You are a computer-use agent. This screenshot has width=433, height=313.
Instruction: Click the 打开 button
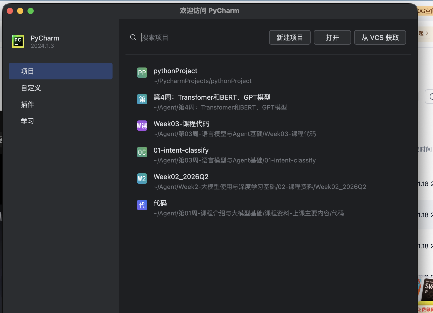point(332,37)
